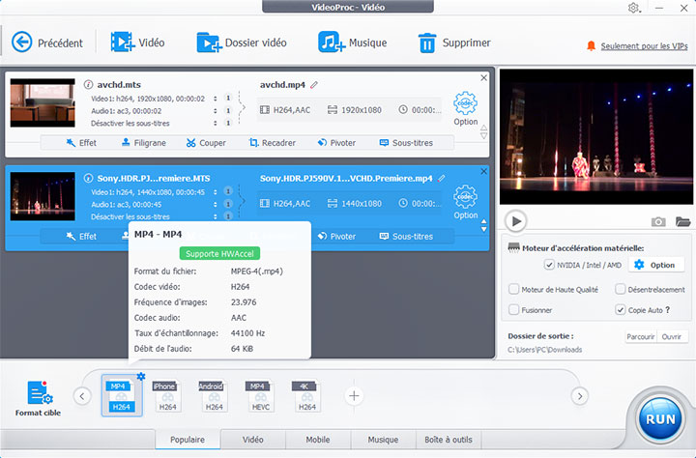Rename avchd.mp4 with the pencil icon

[314, 84]
